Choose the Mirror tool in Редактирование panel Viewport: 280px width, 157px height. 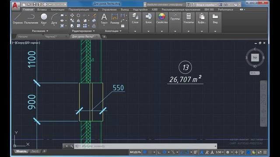78,20
